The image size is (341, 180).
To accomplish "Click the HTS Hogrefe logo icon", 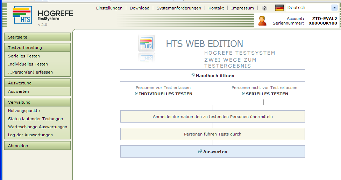I will pos(22,15).
